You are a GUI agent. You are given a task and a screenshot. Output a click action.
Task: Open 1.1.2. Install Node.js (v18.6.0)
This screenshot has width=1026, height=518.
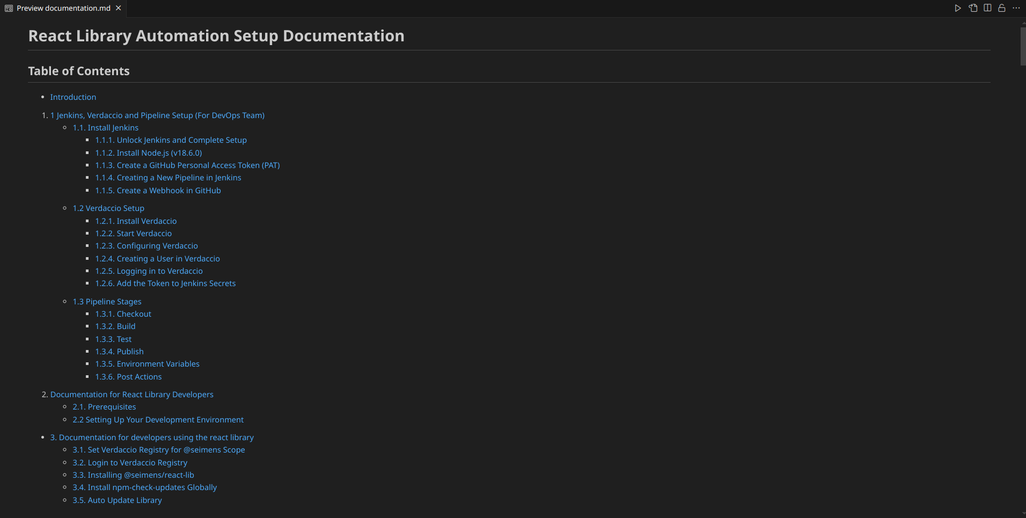point(149,153)
